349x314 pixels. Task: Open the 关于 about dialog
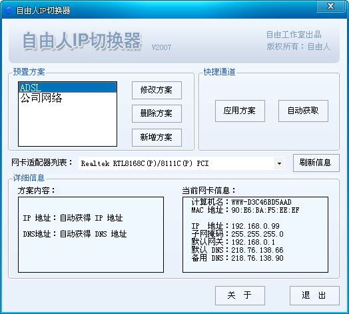pyautogui.click(x=240, y=295)
